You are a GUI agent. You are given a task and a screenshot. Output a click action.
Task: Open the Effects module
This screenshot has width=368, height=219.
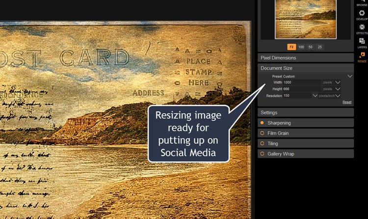pos(362,29)
